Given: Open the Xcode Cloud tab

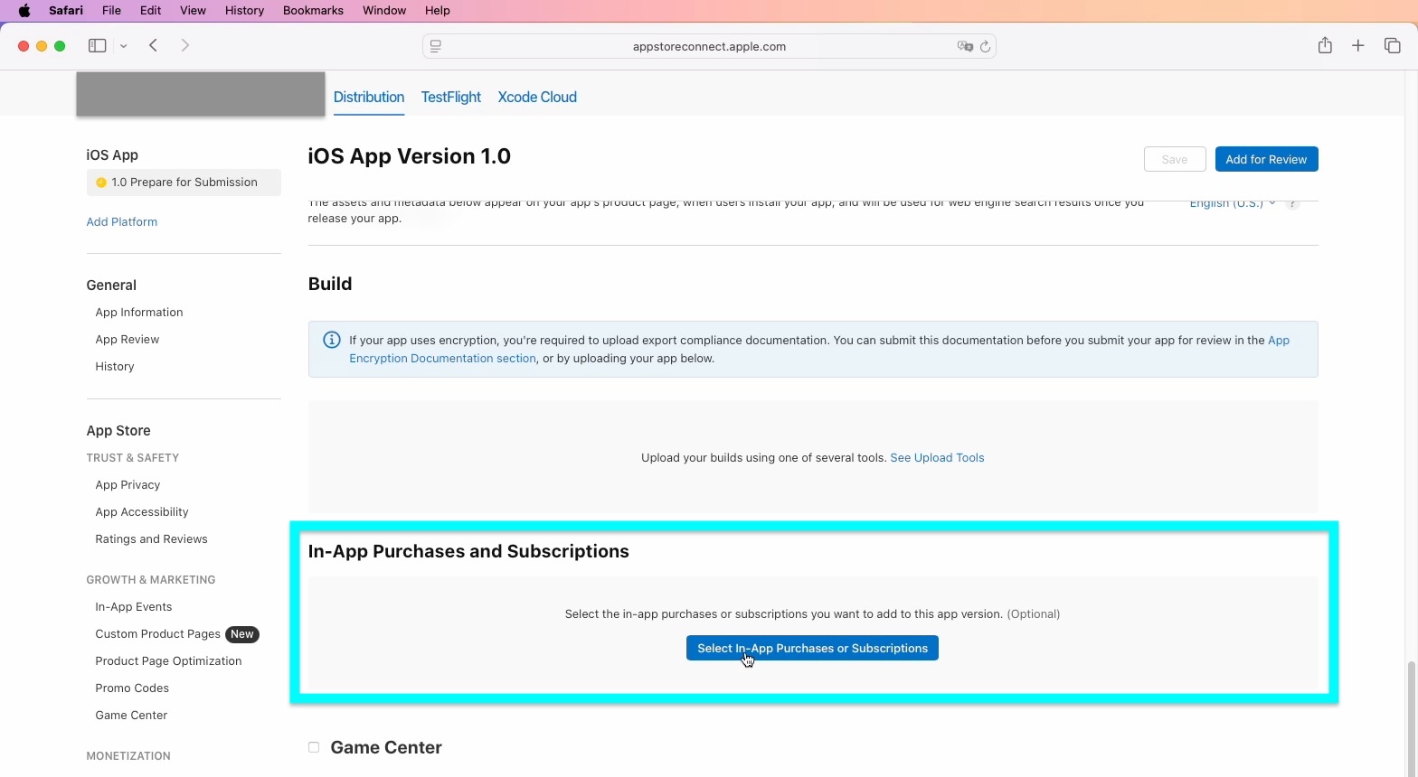Looking at the screenshot, I should [x=537, y=98].
